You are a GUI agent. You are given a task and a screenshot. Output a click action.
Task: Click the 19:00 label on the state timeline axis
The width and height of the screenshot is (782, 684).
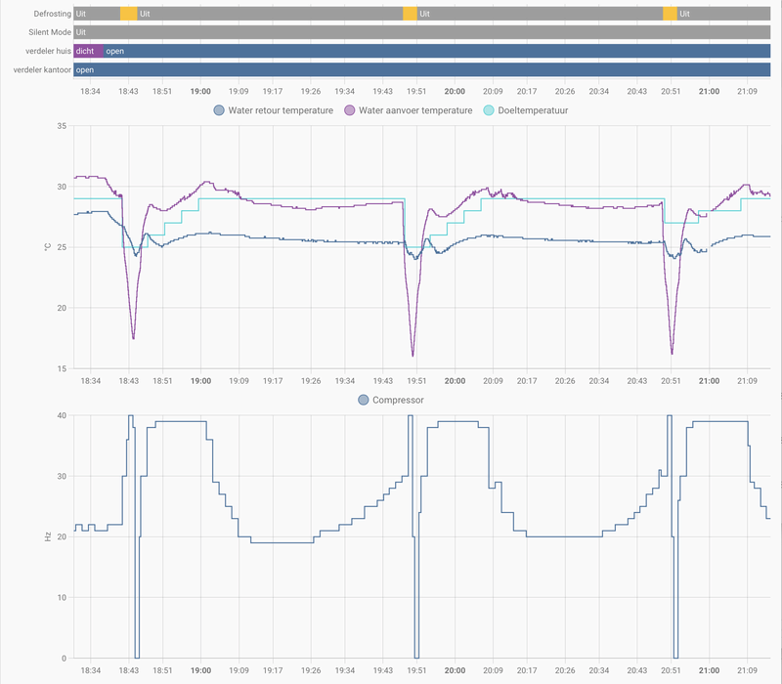200,91
